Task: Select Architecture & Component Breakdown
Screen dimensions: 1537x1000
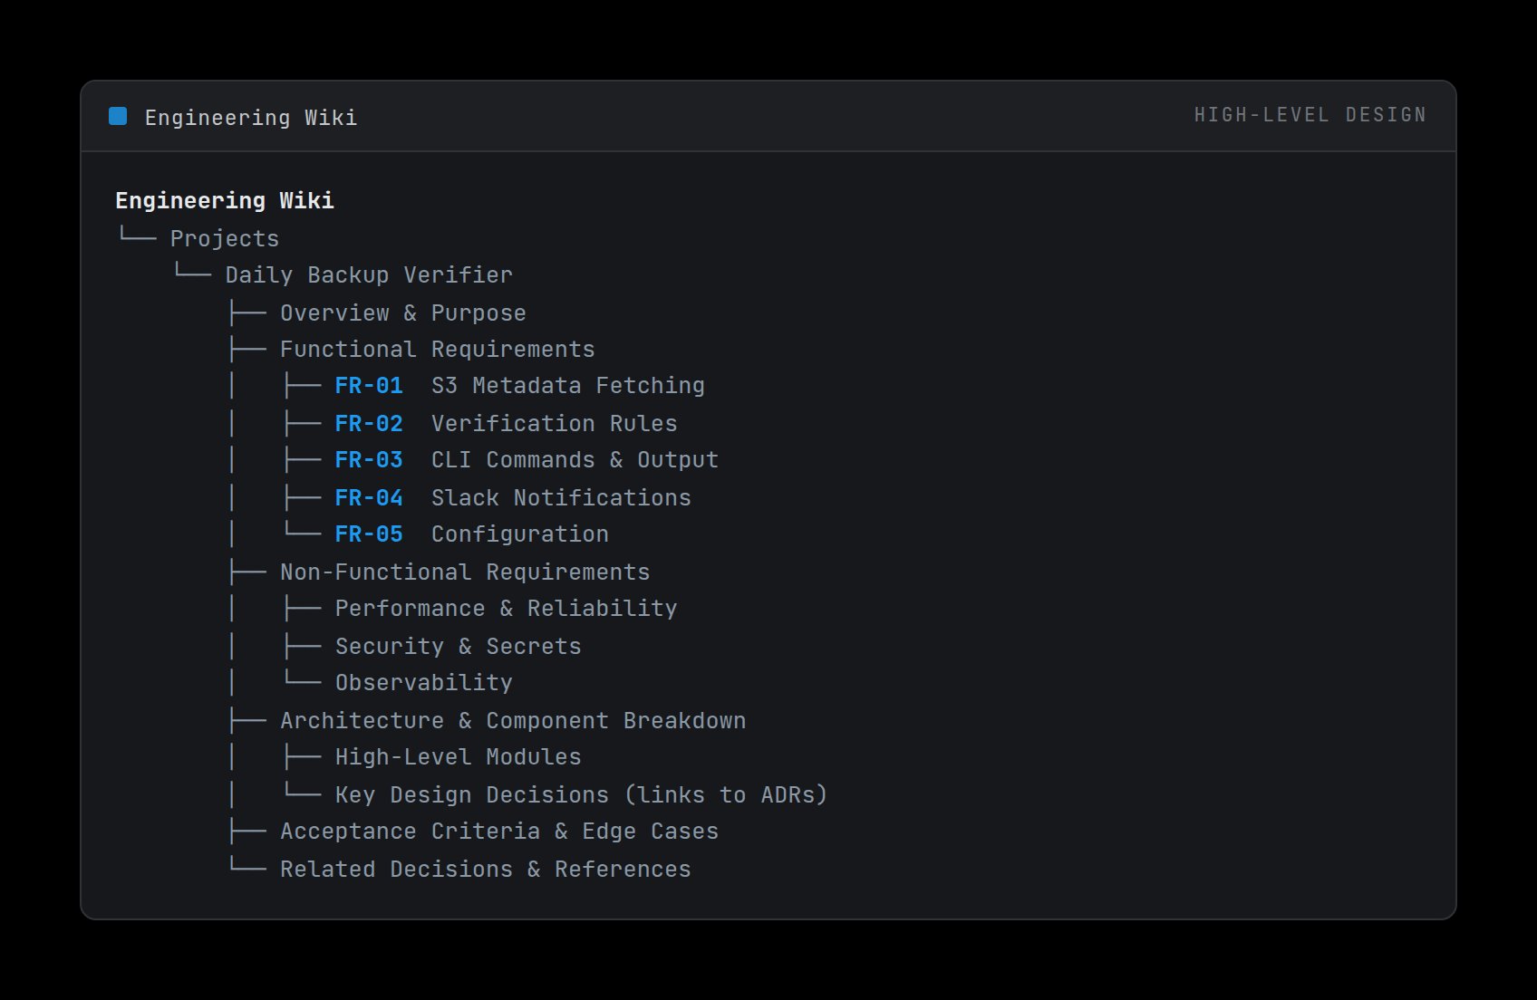Action: (513, 721)
